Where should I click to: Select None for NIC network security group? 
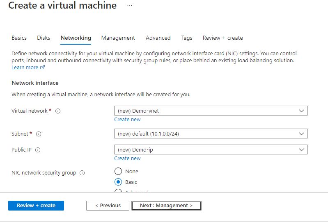[x=118, y=171]
